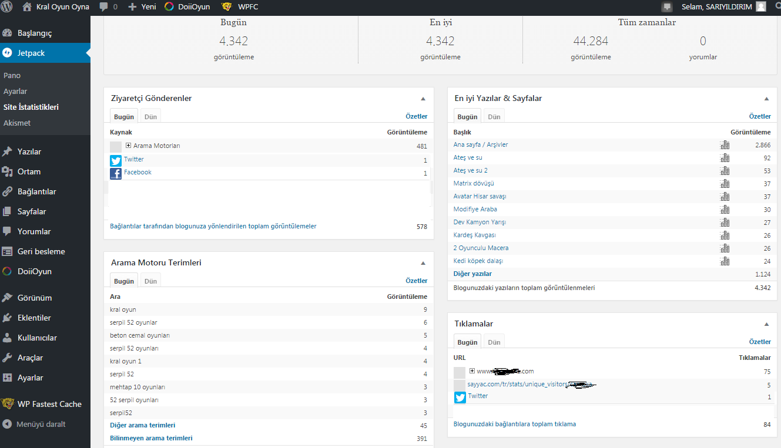781x448 pixels.
Task: Click Twitter bird icon in Tıklamalar panel
Action: (460, 398)
